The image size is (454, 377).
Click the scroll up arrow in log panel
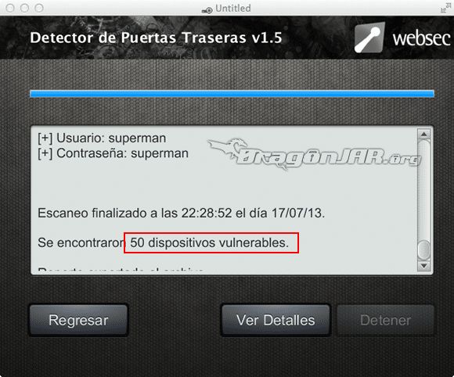click(x=424, y=135)
